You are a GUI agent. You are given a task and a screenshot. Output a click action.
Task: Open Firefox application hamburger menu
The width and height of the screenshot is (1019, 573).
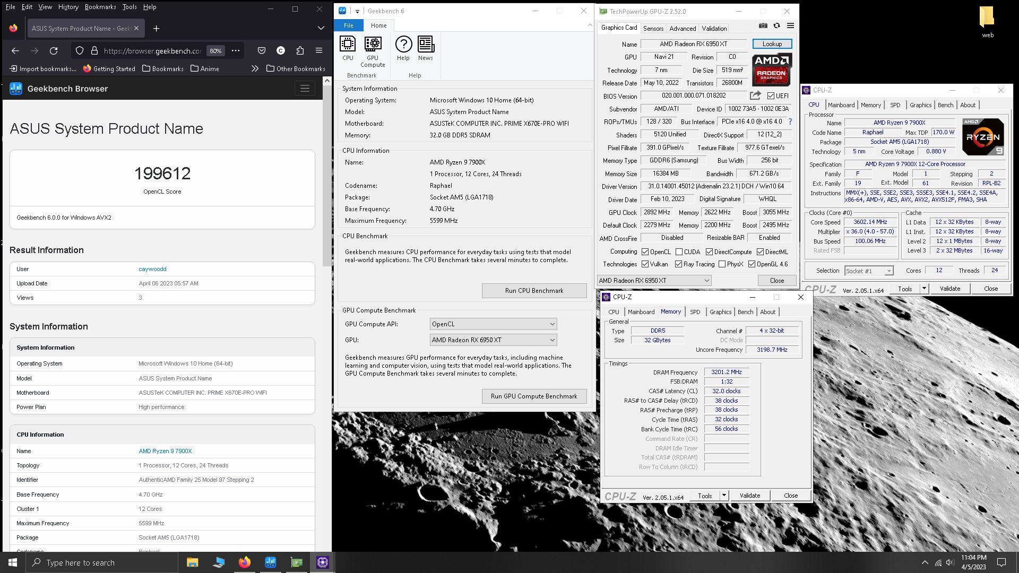(x=319, y=51)
